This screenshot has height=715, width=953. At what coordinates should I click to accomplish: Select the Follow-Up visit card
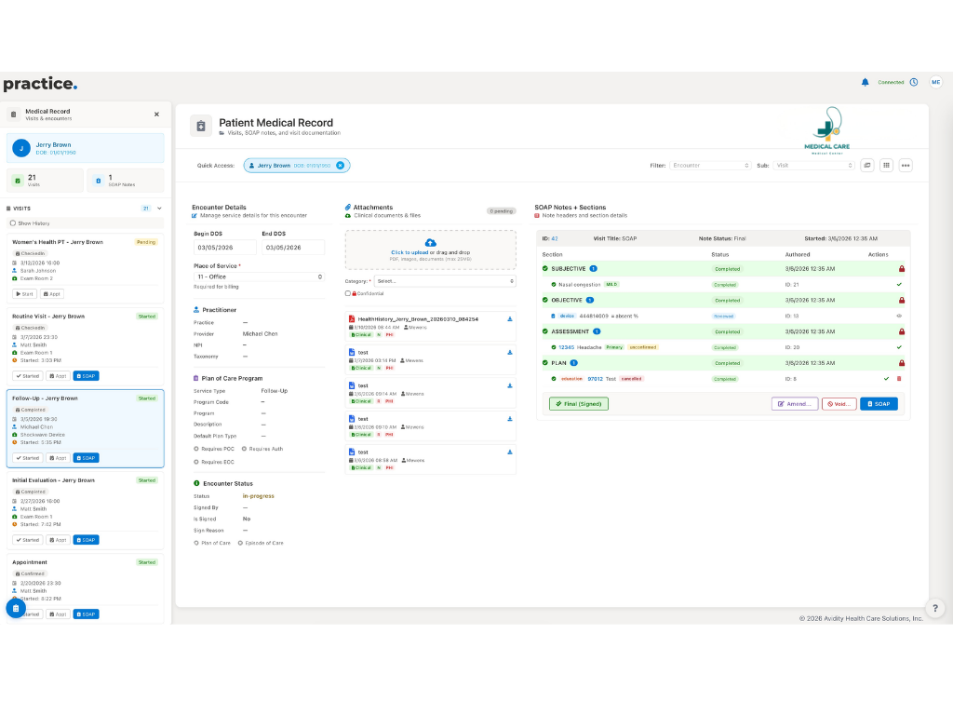coord(85,428)
